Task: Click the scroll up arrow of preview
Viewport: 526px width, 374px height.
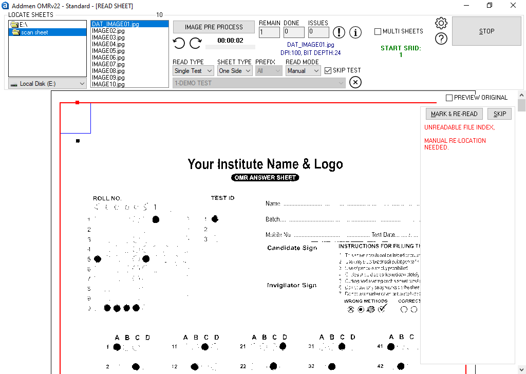Action: click(x=522, y=95)
